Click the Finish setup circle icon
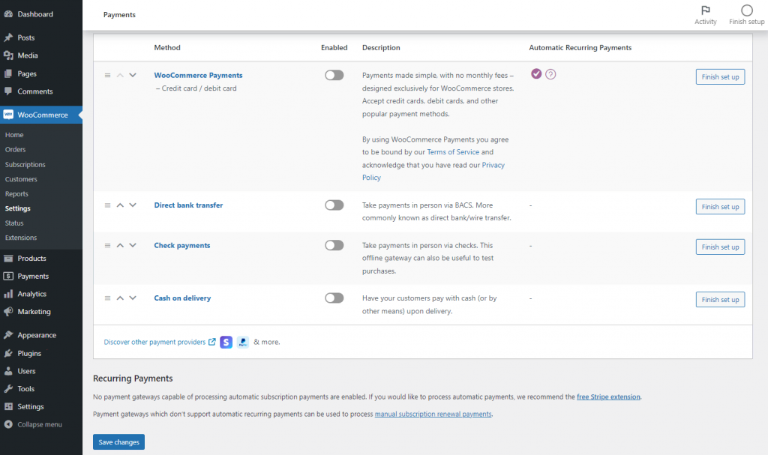 pos(746,10)
